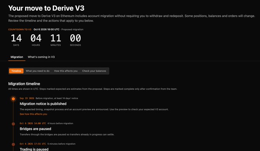Viewport: 260px width, 151px height.
Task: Click the expected timing snapshot description
Action: (94, 109)
